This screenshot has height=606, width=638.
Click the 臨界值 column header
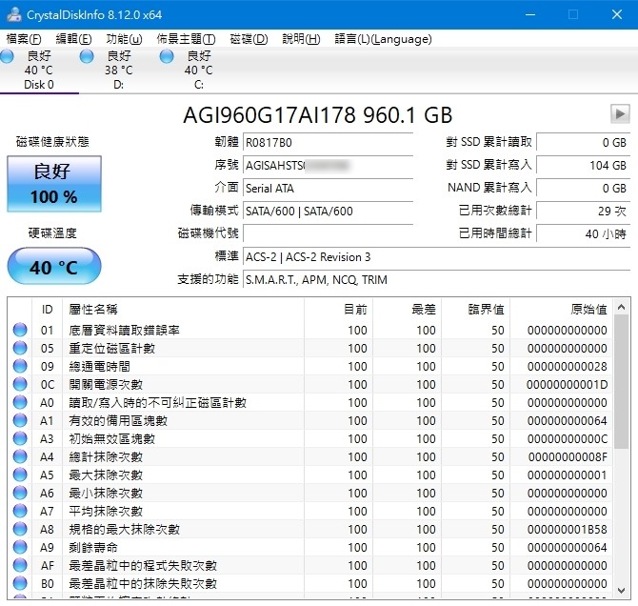tap(476, 310)
